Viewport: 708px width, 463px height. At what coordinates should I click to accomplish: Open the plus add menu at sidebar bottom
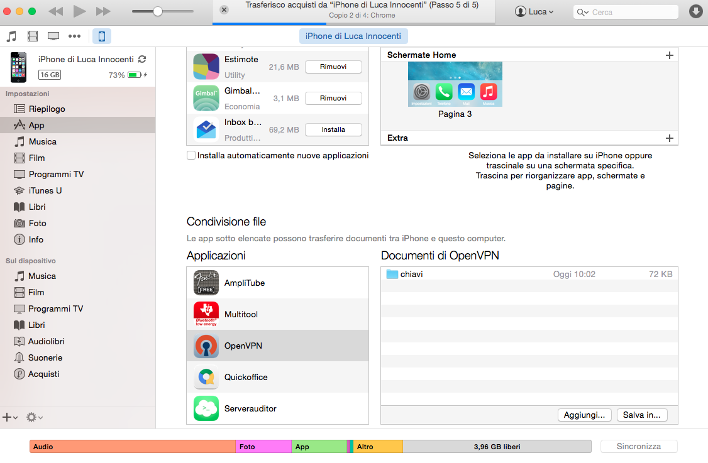[10, 417]
